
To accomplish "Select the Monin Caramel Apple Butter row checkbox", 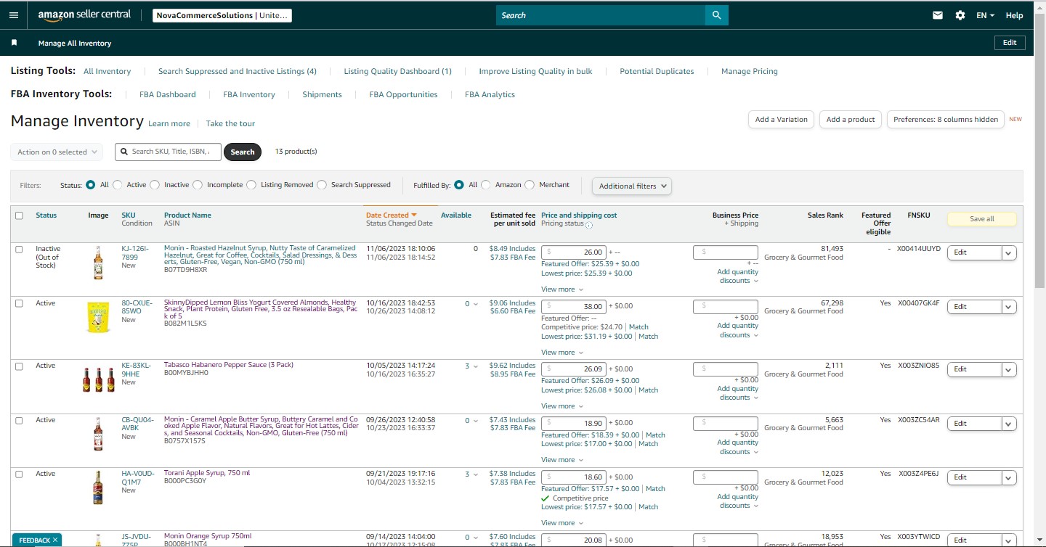I will (19, 420).
